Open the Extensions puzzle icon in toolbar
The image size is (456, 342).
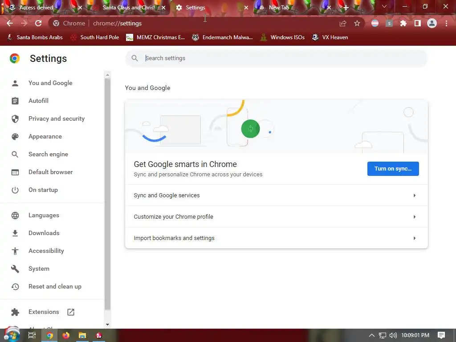coord(403,23)
